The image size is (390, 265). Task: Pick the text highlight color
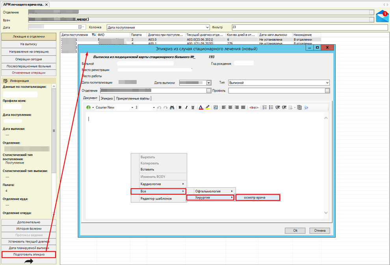pyautogui.click(x=208, y=108)
